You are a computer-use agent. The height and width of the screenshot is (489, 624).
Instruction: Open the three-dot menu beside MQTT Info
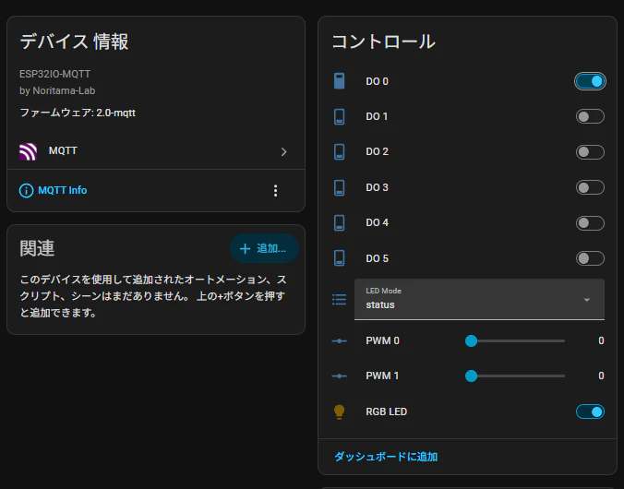tap(275, 191)
